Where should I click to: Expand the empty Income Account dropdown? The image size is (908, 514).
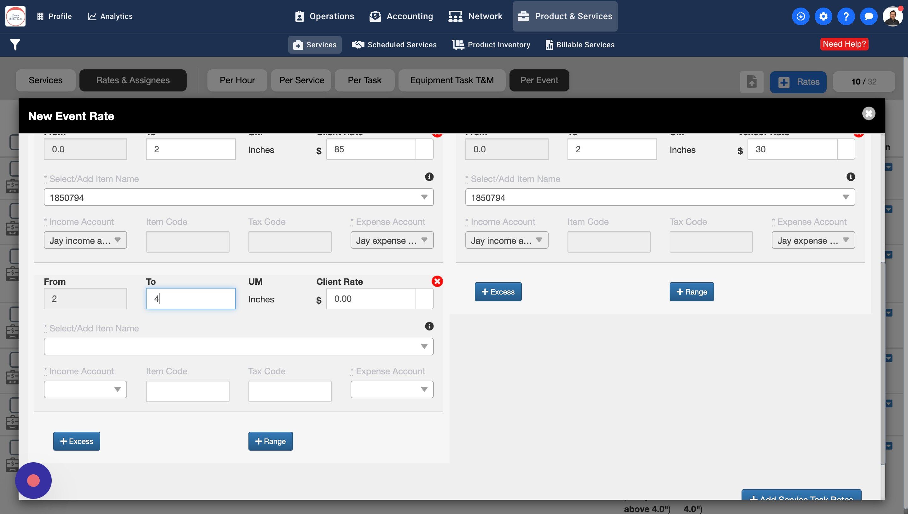[85, 389]
